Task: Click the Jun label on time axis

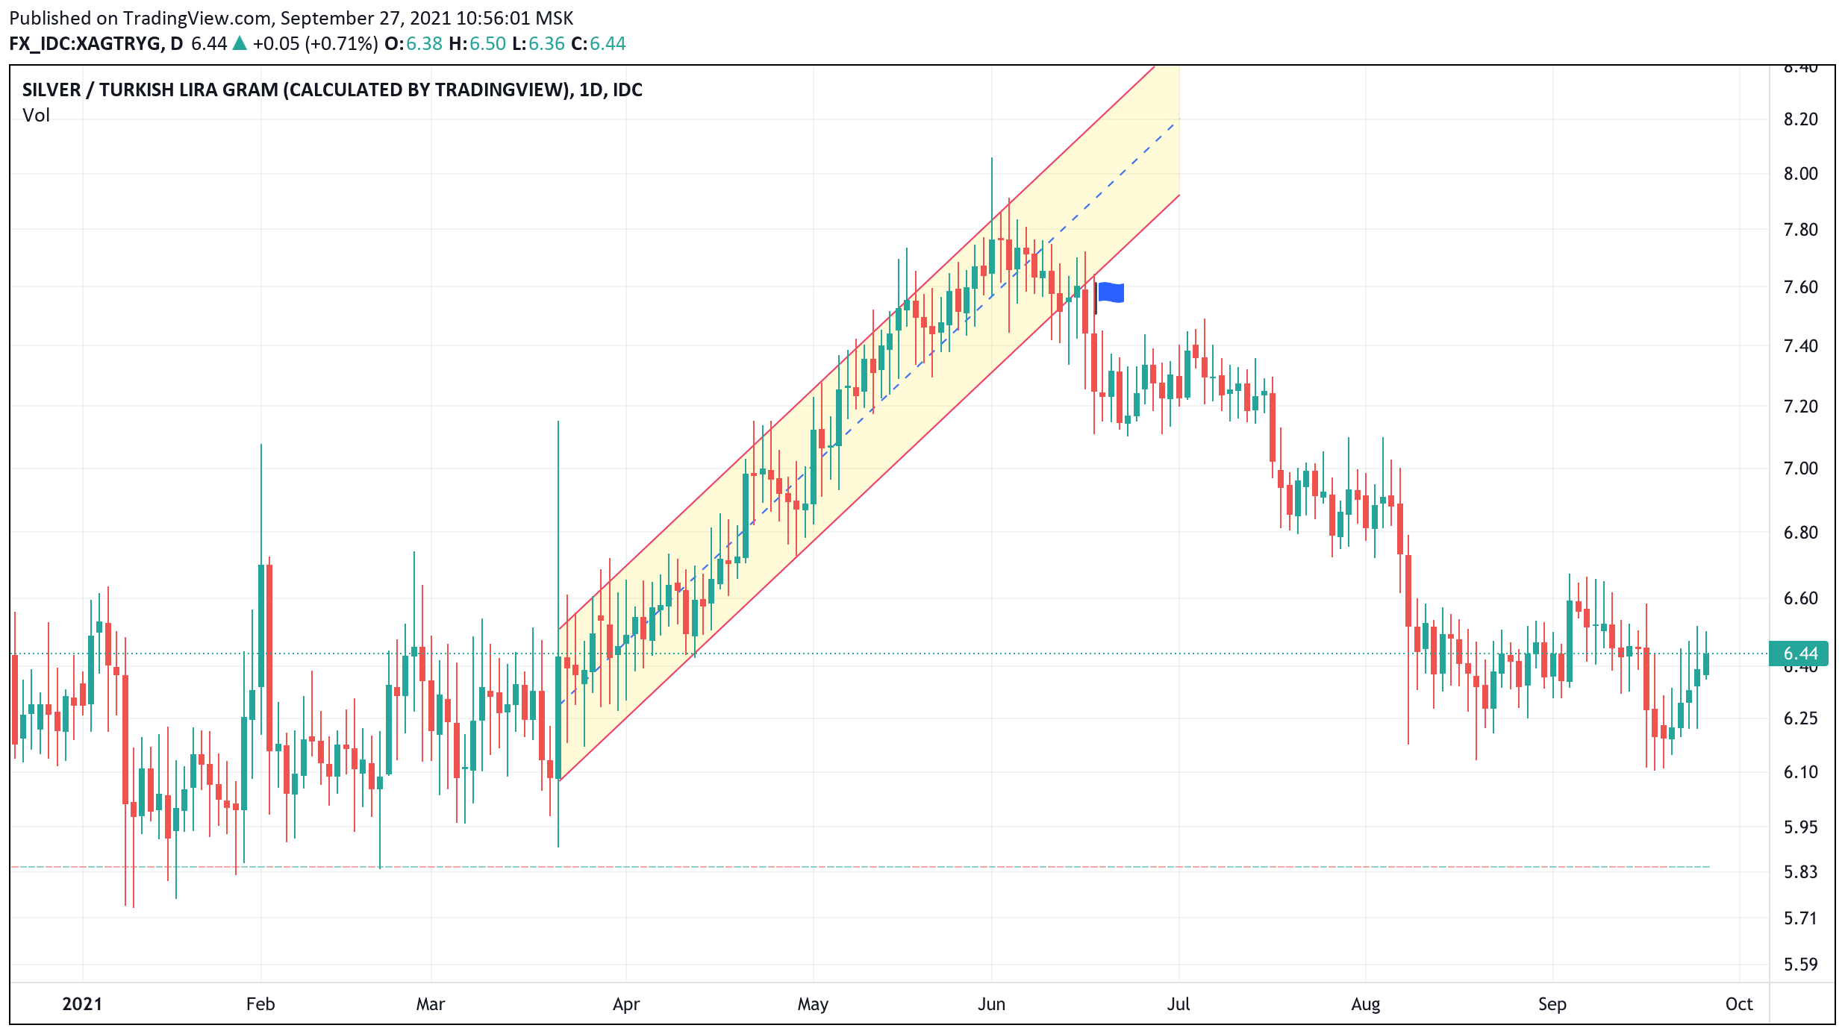Action: 992,1004
